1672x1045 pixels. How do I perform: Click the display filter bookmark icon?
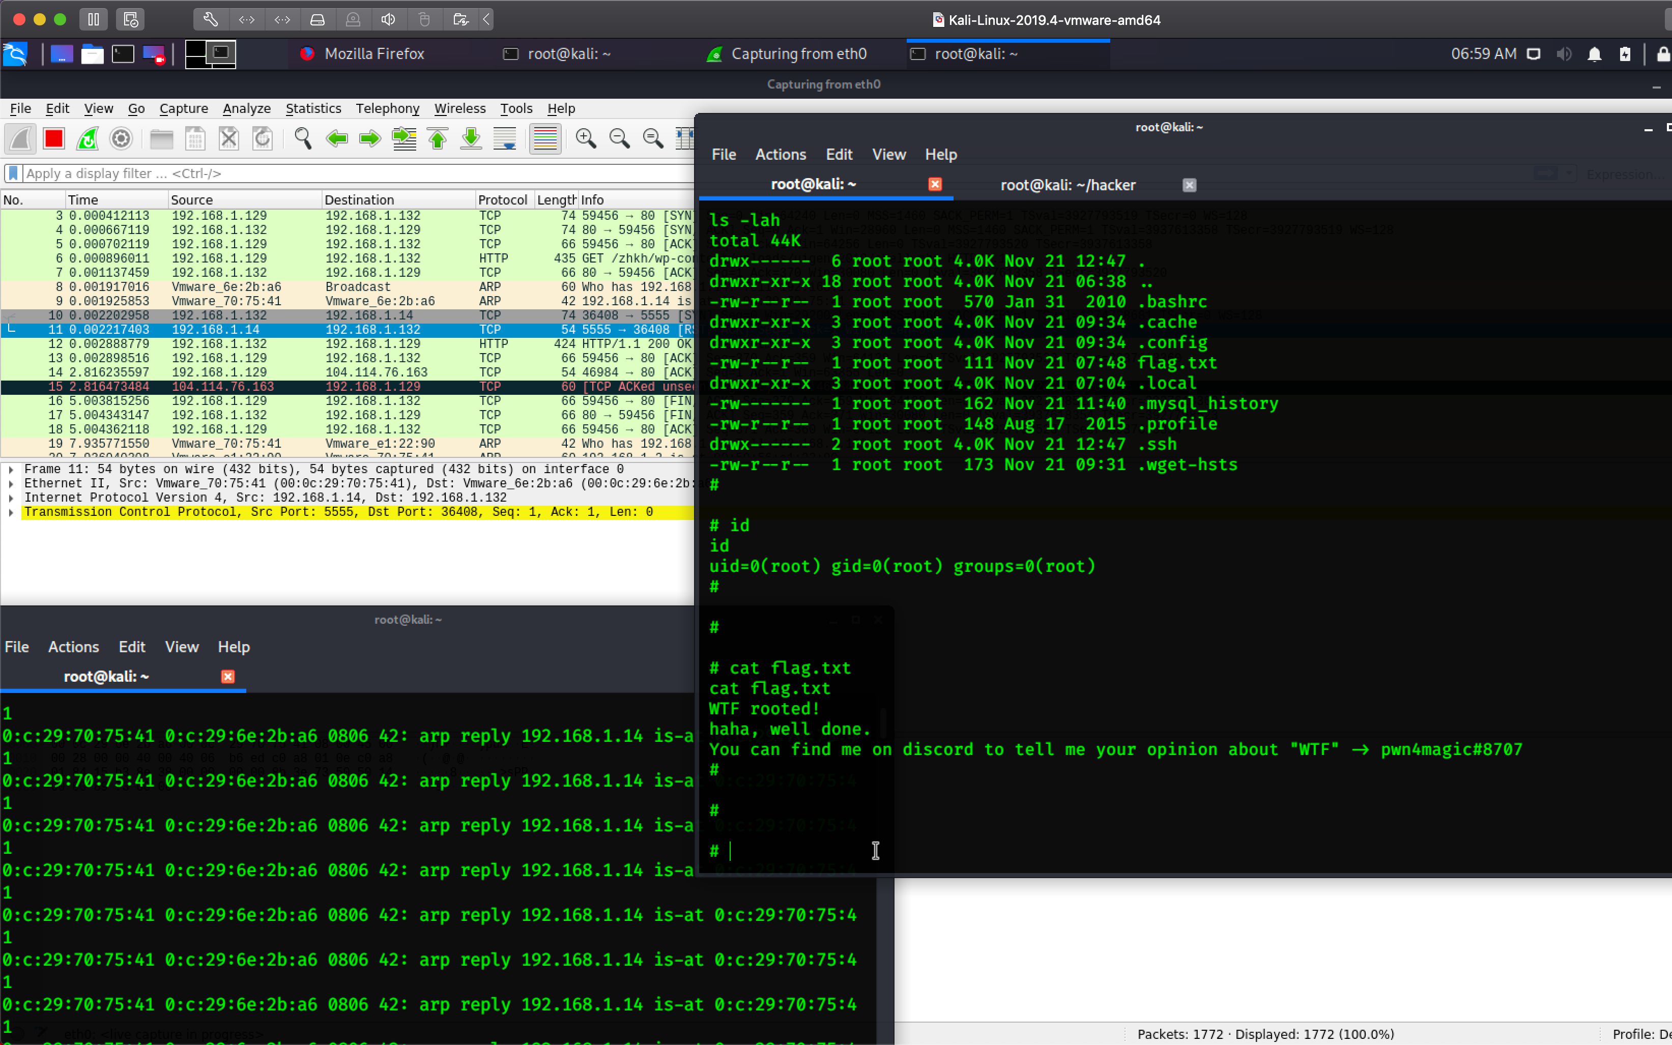pyautogui.click(x=13, y=173)
